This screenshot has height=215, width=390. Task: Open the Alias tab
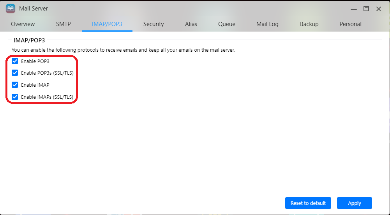[x=191, y=24]
